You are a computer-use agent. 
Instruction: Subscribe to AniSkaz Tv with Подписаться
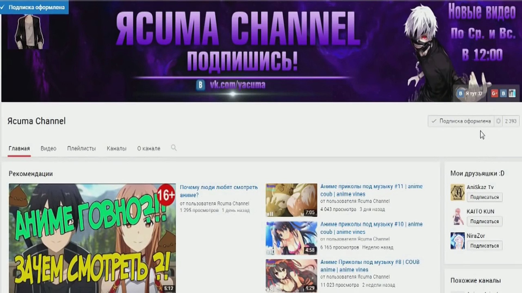tap(484, 197)
